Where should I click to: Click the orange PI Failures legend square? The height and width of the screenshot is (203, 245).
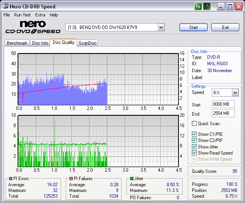click(x=71, y=179)
